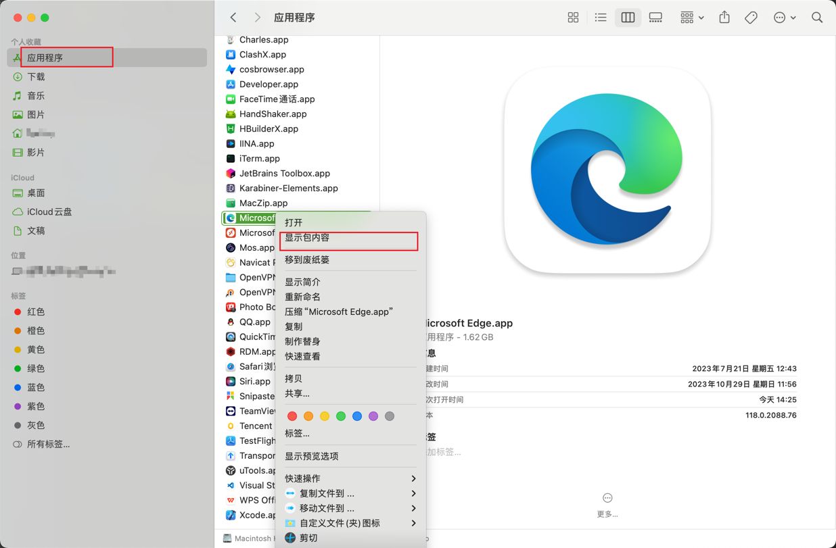Image resolution: width=836 pixels, height=548 pixels.
Task: Switch to icon grid view
Action: point(573,18)
